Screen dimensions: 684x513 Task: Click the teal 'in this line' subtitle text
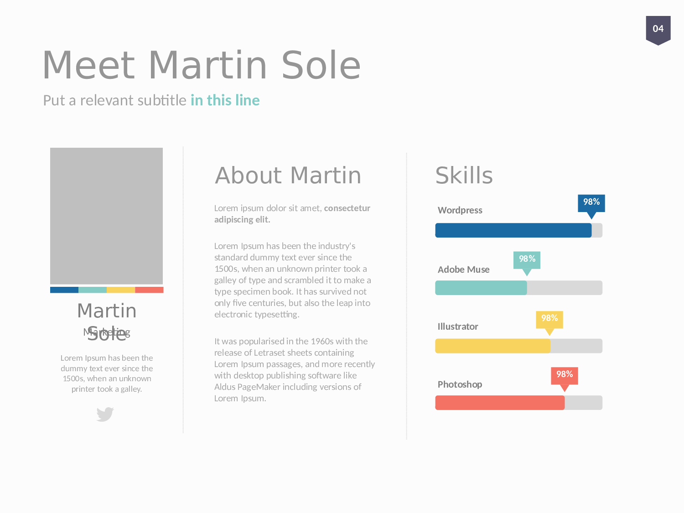[225, 100]
